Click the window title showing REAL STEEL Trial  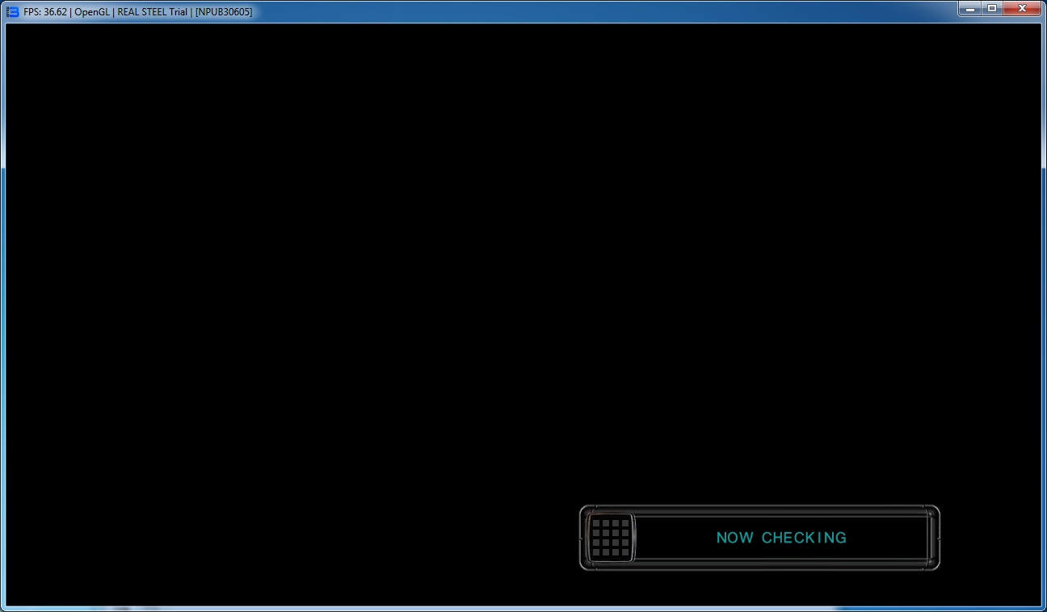(x=137, y=12)
